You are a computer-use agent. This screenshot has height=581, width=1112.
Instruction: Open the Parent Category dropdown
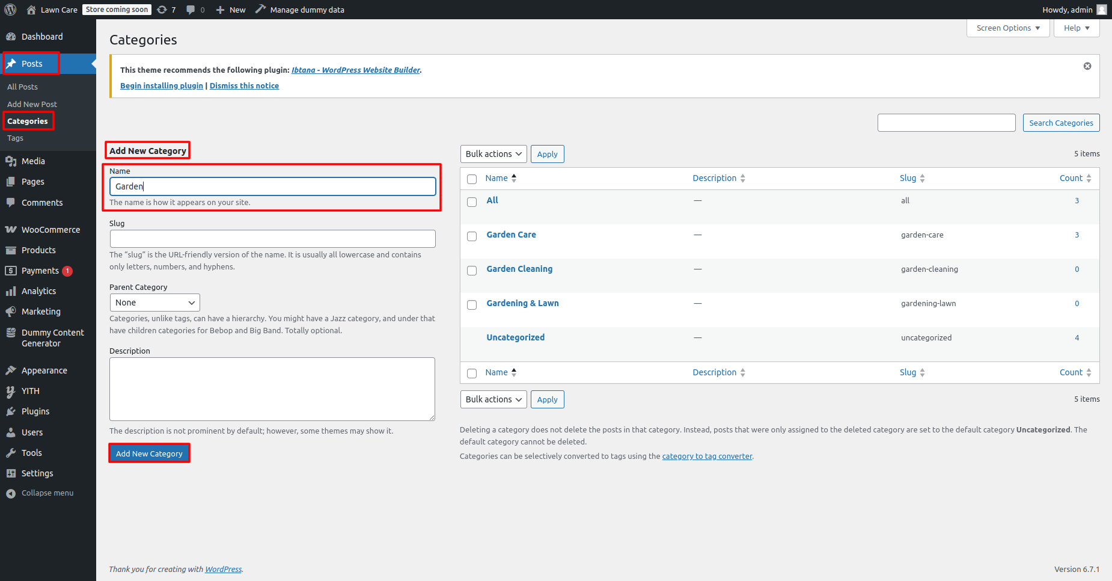click(154, 303)
